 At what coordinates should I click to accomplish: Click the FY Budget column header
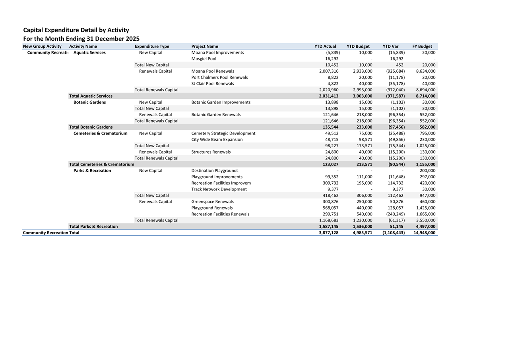pyautogui.click(x=422, y=46)
